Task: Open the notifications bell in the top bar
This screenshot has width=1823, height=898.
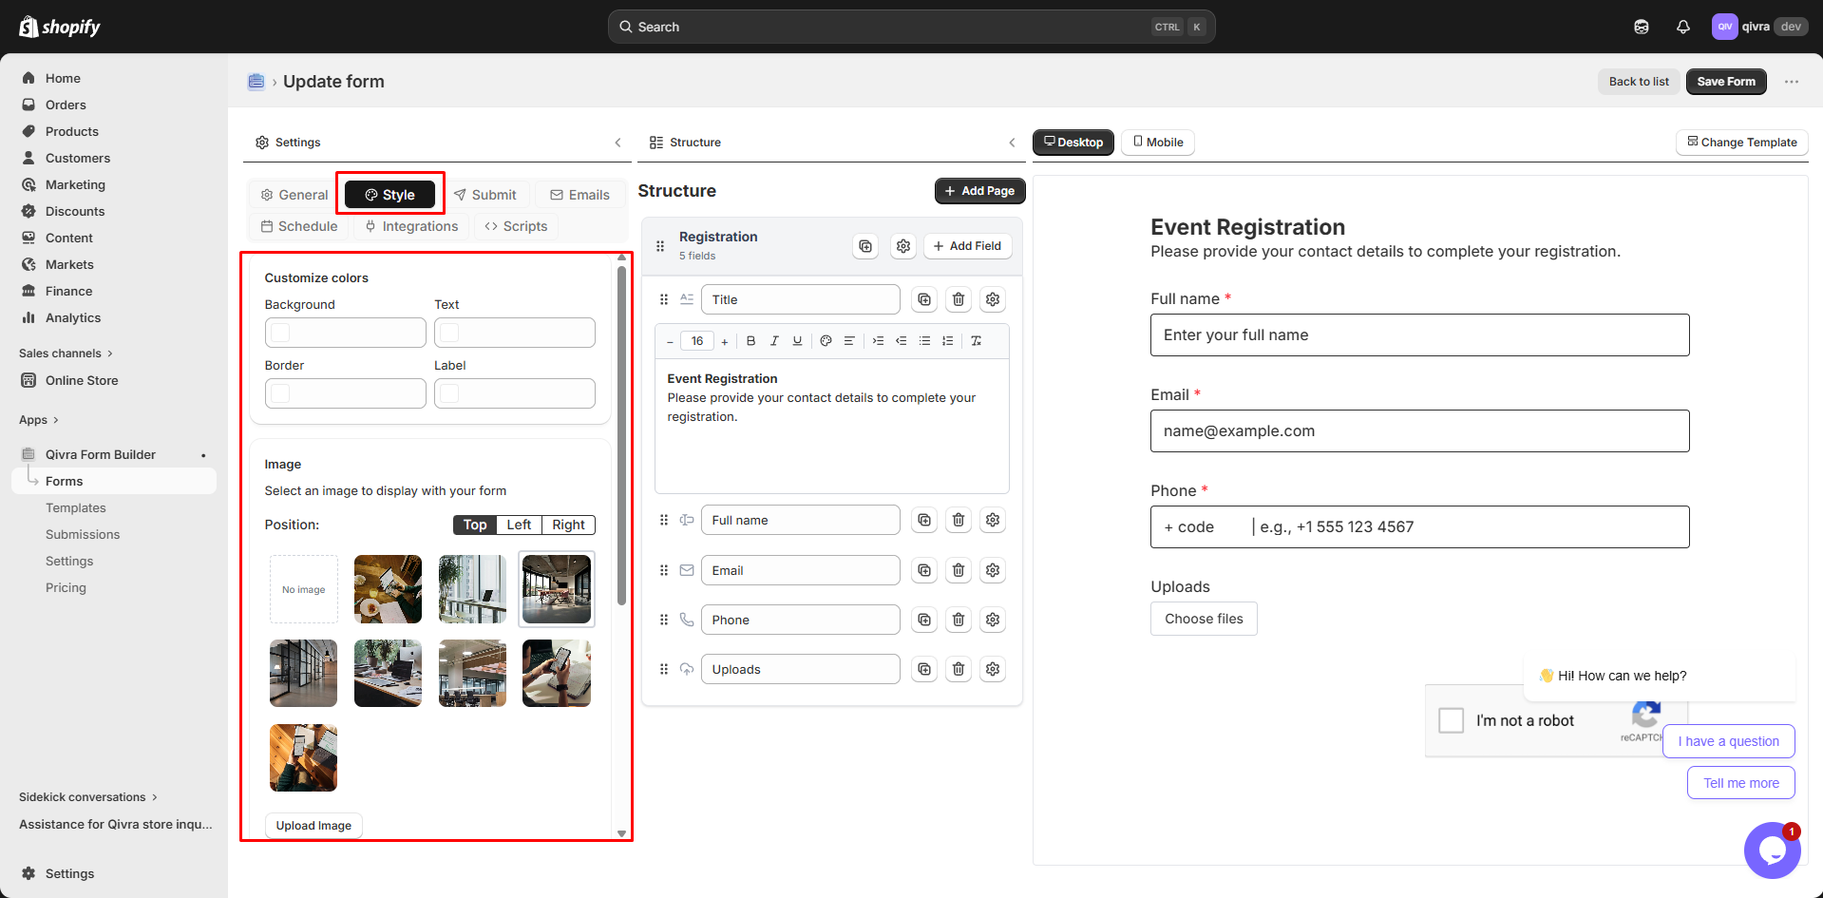Action: coord(1683,27)
